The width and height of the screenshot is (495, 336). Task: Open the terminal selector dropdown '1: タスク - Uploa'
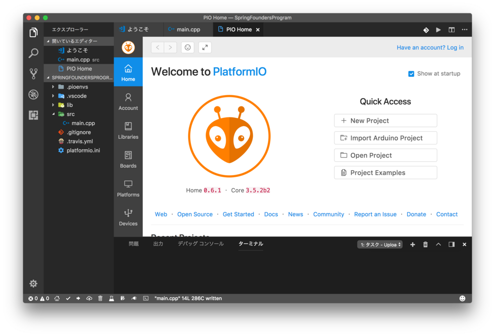pos(380,245)
